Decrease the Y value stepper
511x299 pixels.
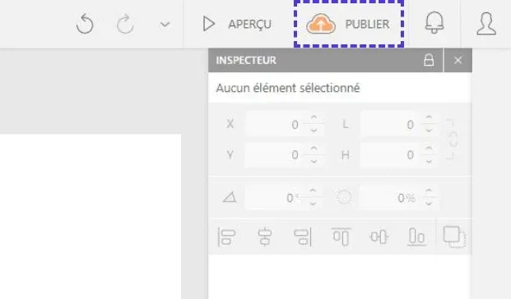(314, 161)
